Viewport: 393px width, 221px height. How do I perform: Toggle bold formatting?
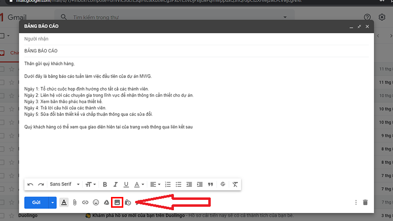[x=105, y=185]
